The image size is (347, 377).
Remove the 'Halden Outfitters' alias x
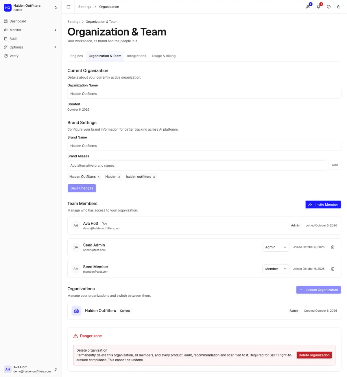click(x=99, y=177)
